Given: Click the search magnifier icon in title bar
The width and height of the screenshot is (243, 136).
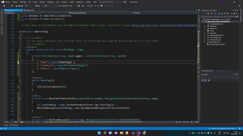Looking at the screenshot, I should [125, 2].
